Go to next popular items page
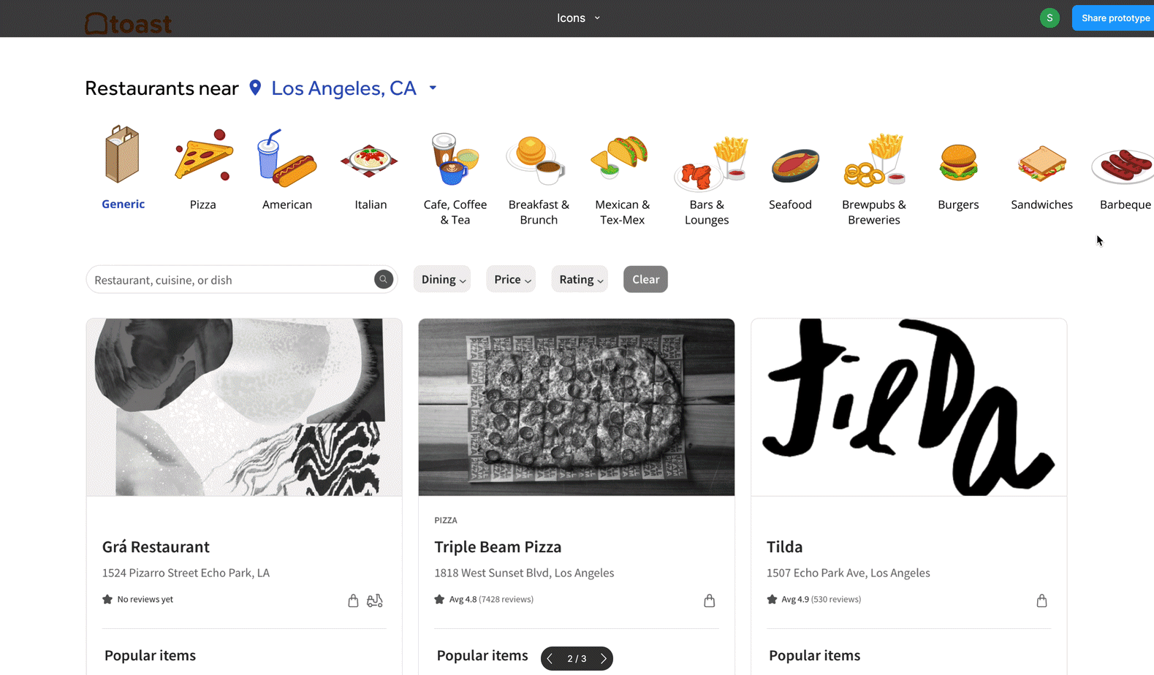 (x=604, y=658)
